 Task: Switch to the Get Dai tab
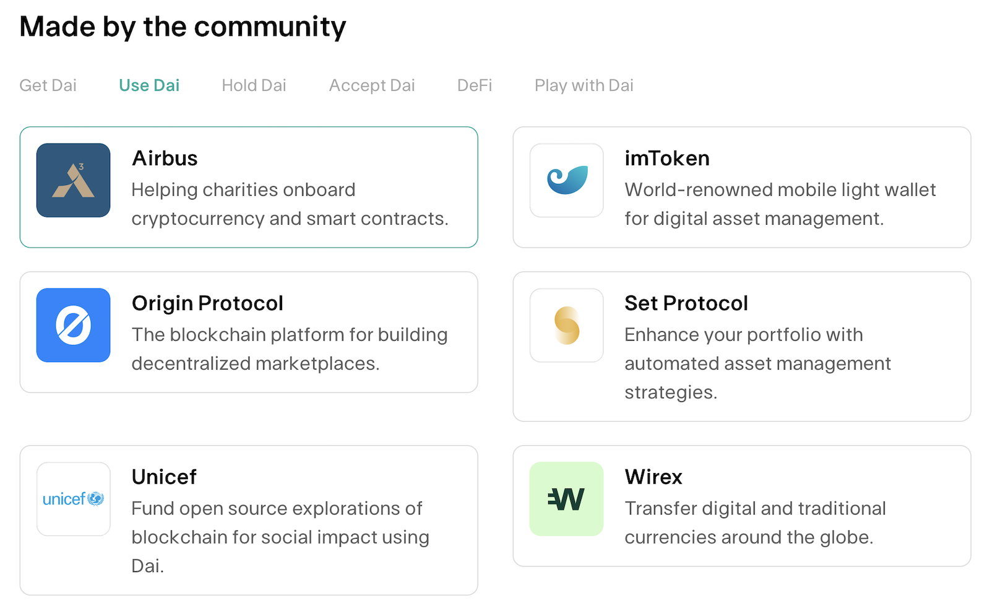[x=48, y=85]
